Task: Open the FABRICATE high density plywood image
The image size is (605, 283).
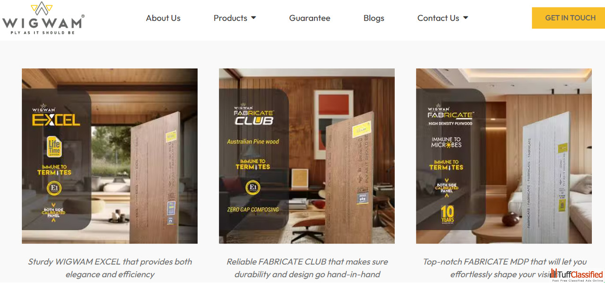Action: point(504,156)
